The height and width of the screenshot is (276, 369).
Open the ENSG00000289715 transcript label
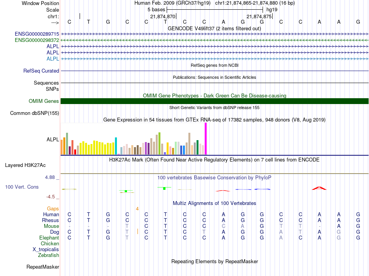pos(37,34)
